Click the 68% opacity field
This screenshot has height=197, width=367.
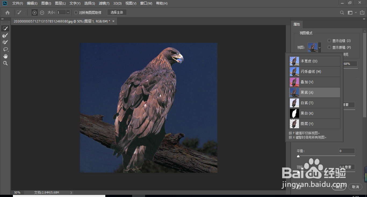[x=350, y=64]
